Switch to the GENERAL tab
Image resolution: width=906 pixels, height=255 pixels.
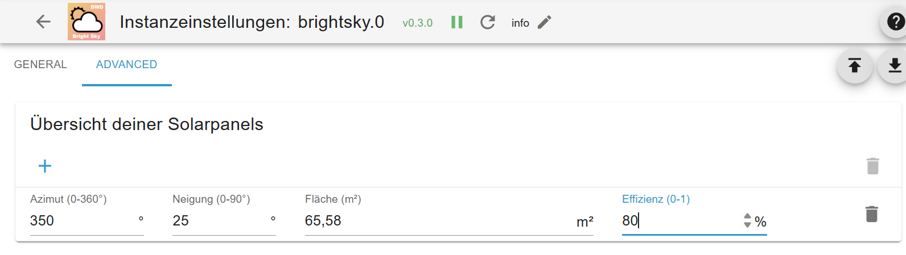(x=40, y=65)
